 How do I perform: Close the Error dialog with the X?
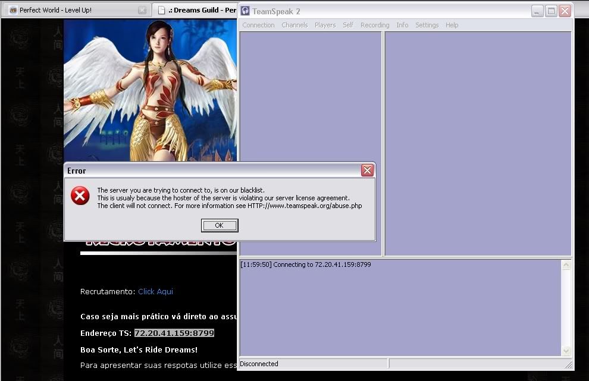[x=367, y=171]
